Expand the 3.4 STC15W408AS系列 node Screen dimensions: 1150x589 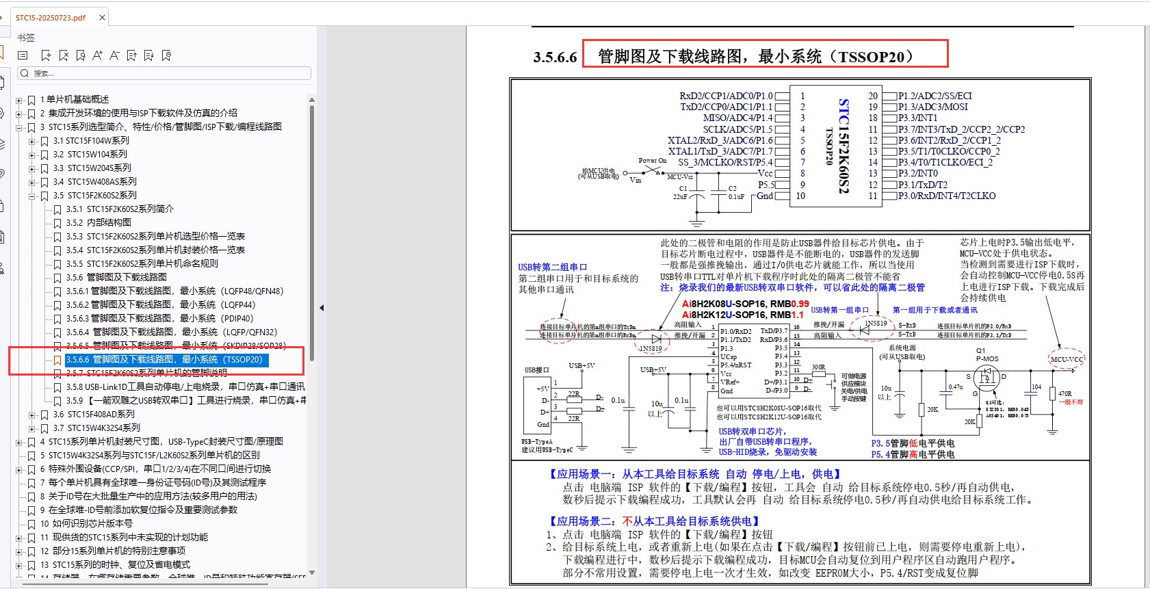[x=32, y=183]
